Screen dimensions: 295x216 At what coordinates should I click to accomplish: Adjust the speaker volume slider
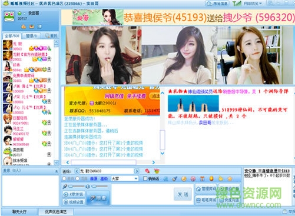(100, 186)
